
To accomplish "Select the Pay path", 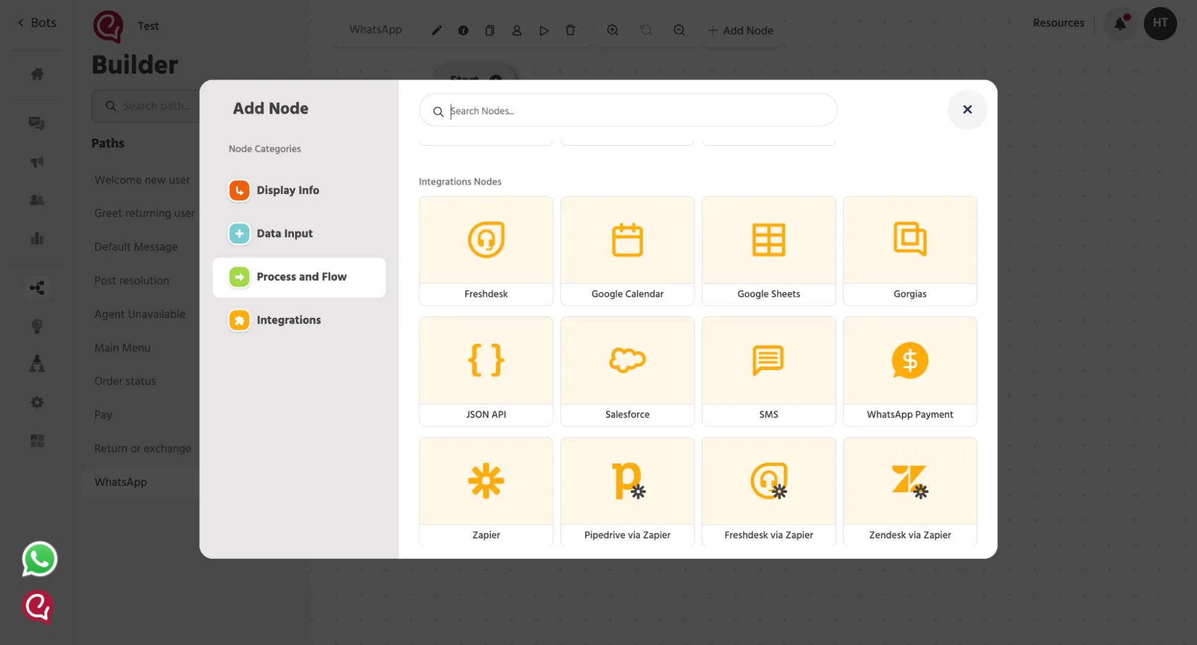I will [x=103, y=414].
